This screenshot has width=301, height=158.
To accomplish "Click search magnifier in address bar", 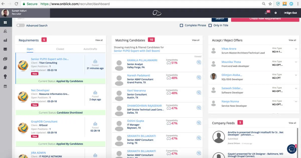I will (264, 4).
